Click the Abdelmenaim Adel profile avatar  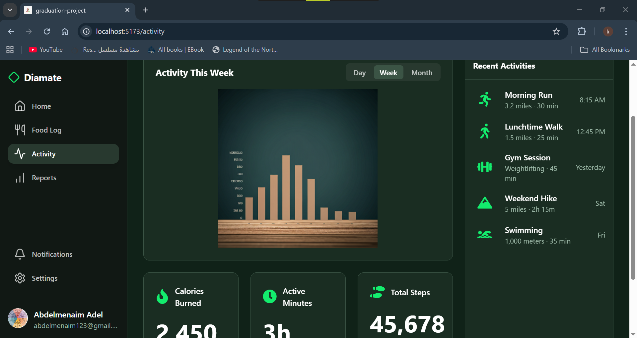(x=18, y=318)
